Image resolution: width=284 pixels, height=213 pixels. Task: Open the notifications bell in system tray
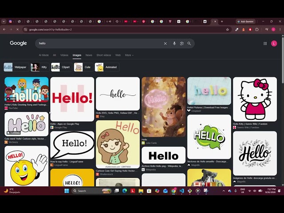(x=279, y=191)
